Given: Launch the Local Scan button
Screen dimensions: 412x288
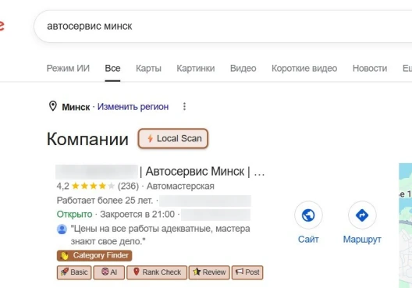Looking at the screenshot, I should click(x=173, y=138).
